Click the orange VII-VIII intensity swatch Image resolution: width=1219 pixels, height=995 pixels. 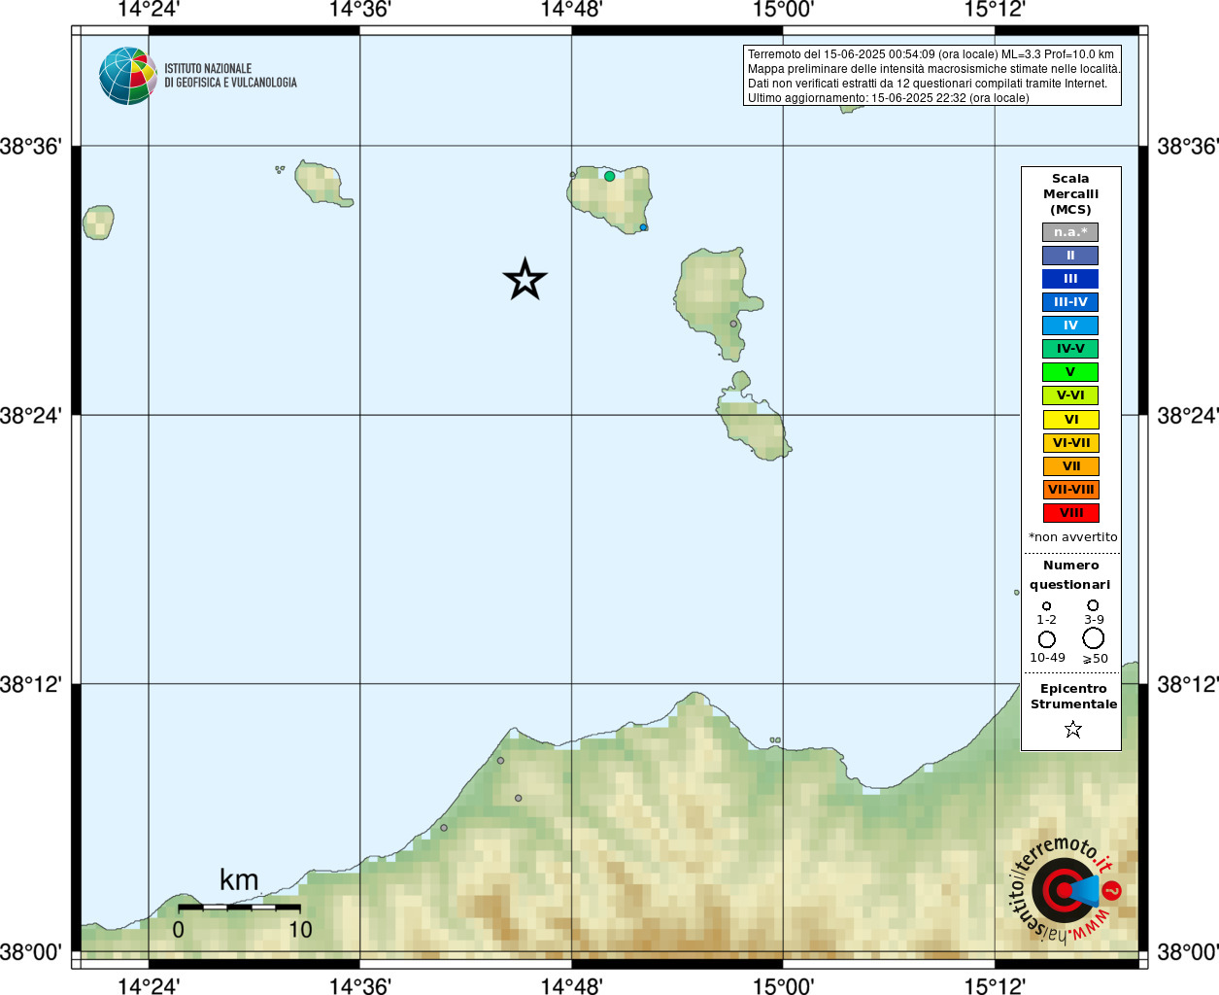[1071, 490]
